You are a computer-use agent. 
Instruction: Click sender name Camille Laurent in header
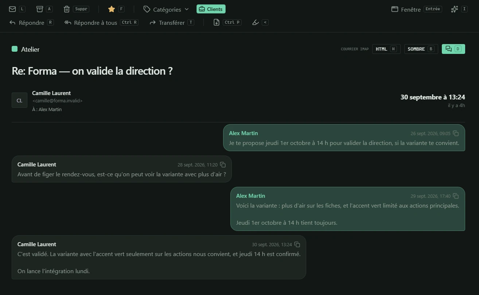[51, 93]
